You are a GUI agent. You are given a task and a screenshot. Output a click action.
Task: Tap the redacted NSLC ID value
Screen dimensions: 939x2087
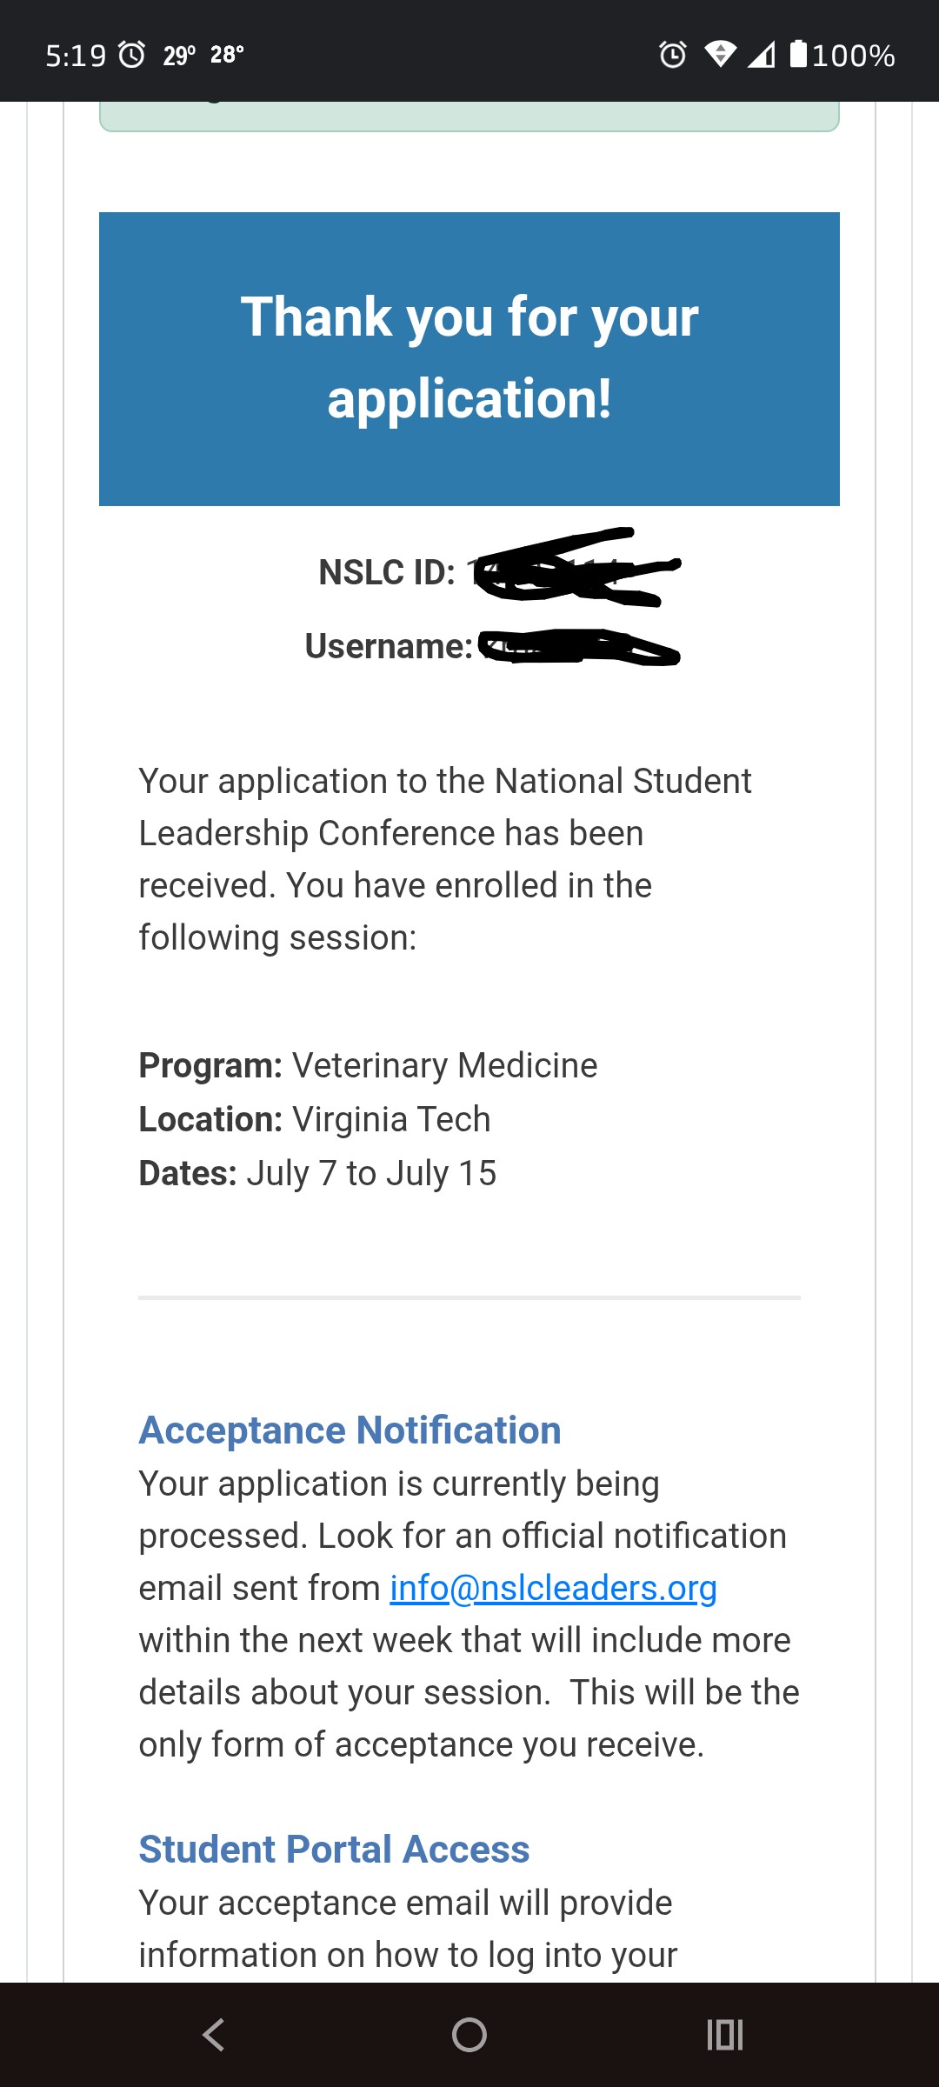tap(574, 570)
